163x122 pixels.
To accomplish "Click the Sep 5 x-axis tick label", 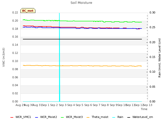I will [79, 105].
